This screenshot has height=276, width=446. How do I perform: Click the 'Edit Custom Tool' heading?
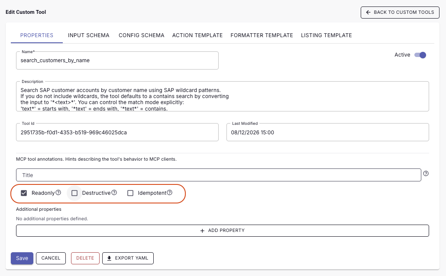coord(26,12)
